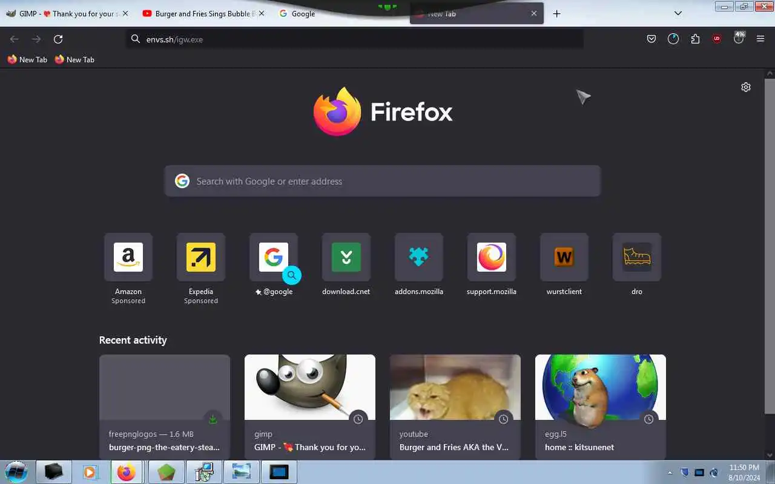The image size is (775, 484).
Task: Show hidden system tray icons arrow
Action: [670, 473]
